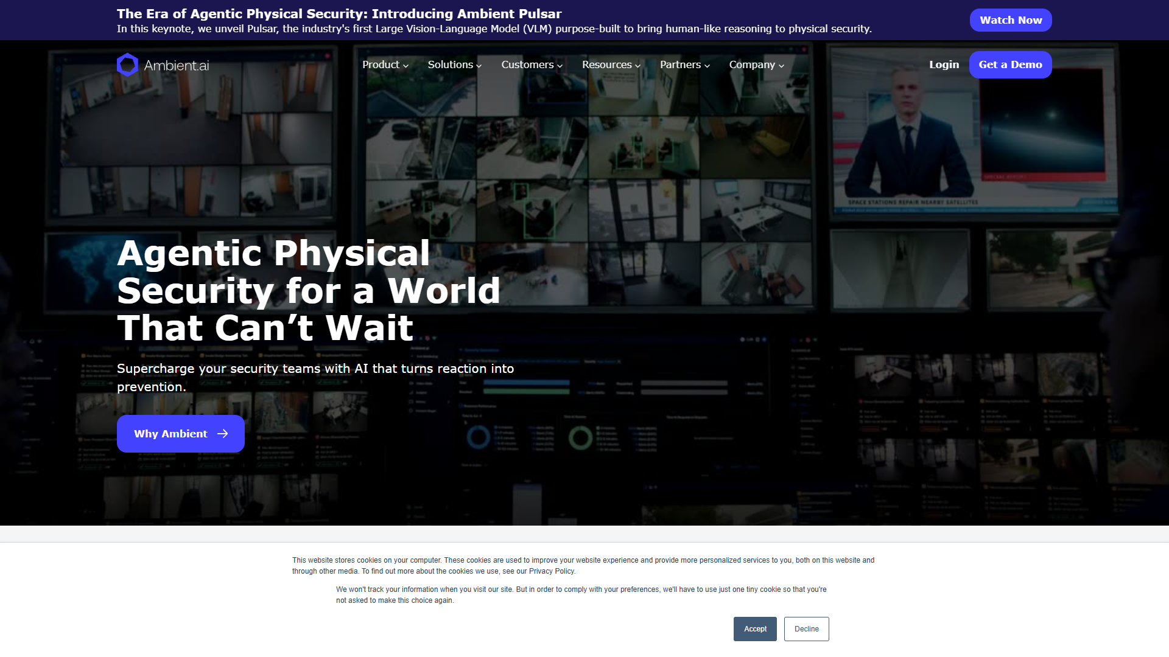The width and height of the screenshot is (1169, 657).
Task: Click the Ambient.ai wordmark text
Action: coord(177,65)
